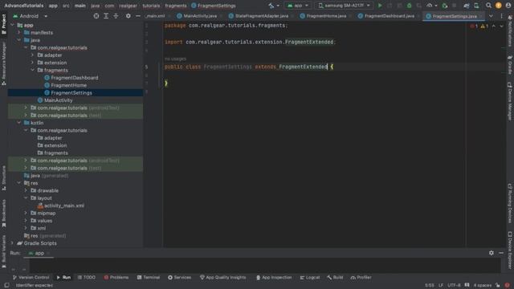
Task: Expand the drawable folder
Action: point(26,190)
